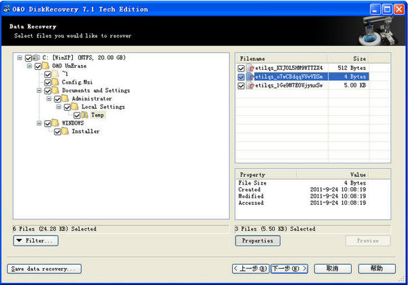409x285 pixels.
Task: Collapse the Local Settings tree node
Action: click(x=59, y=107)
